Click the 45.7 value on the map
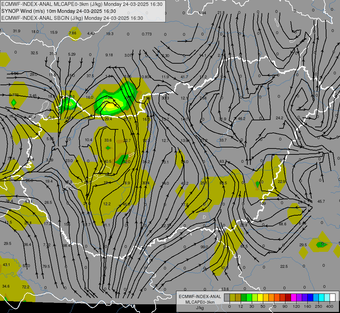Viewport: 340px width, 313px height. [x=321, y=201]
